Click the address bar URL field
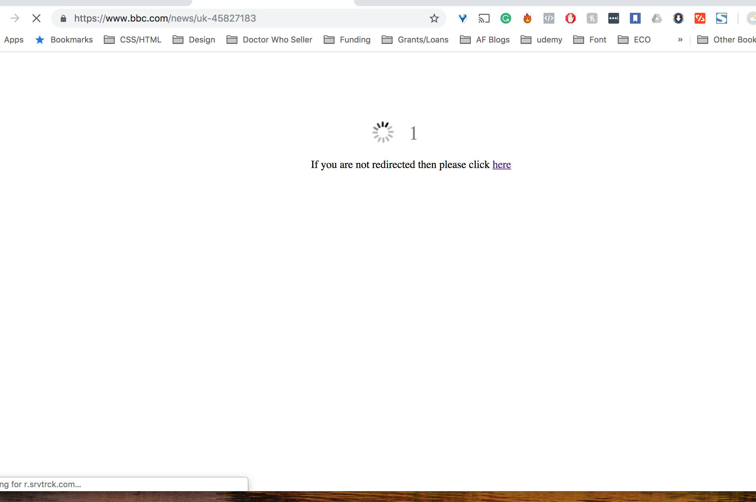This screenshot has height=502, width=756. [x=236, y=18]
